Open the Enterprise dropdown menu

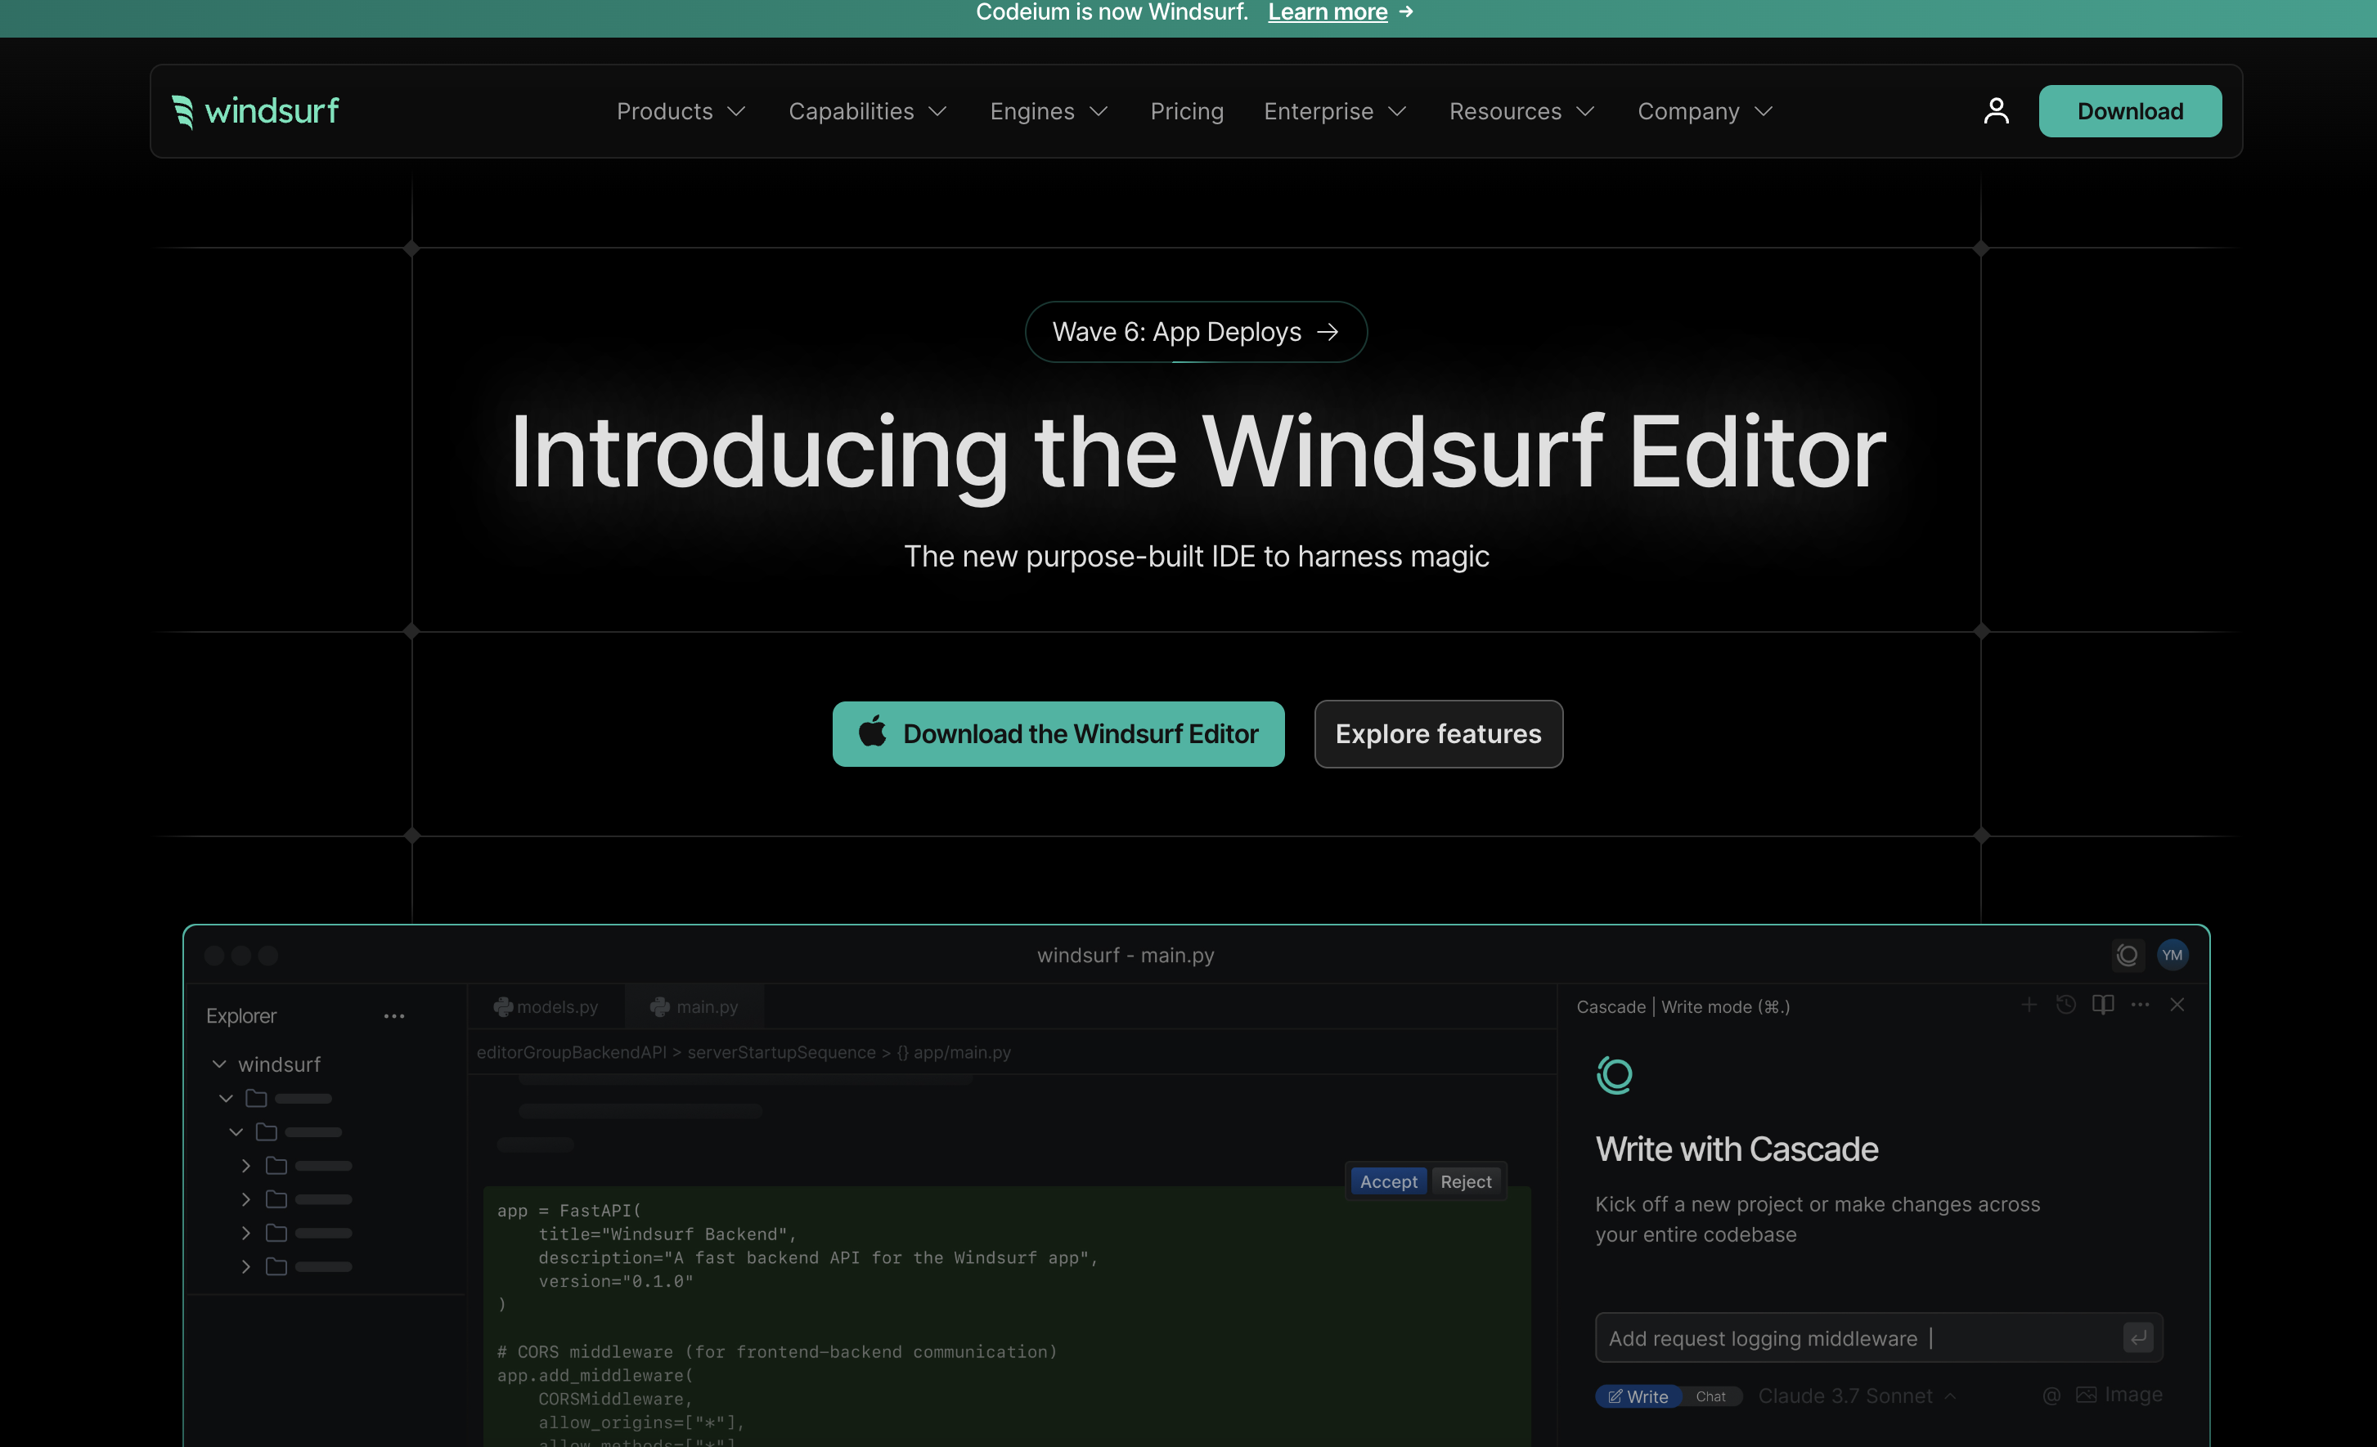1335,112
